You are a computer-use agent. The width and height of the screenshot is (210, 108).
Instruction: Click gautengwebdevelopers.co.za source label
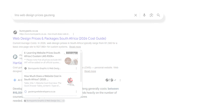point(42,92)
